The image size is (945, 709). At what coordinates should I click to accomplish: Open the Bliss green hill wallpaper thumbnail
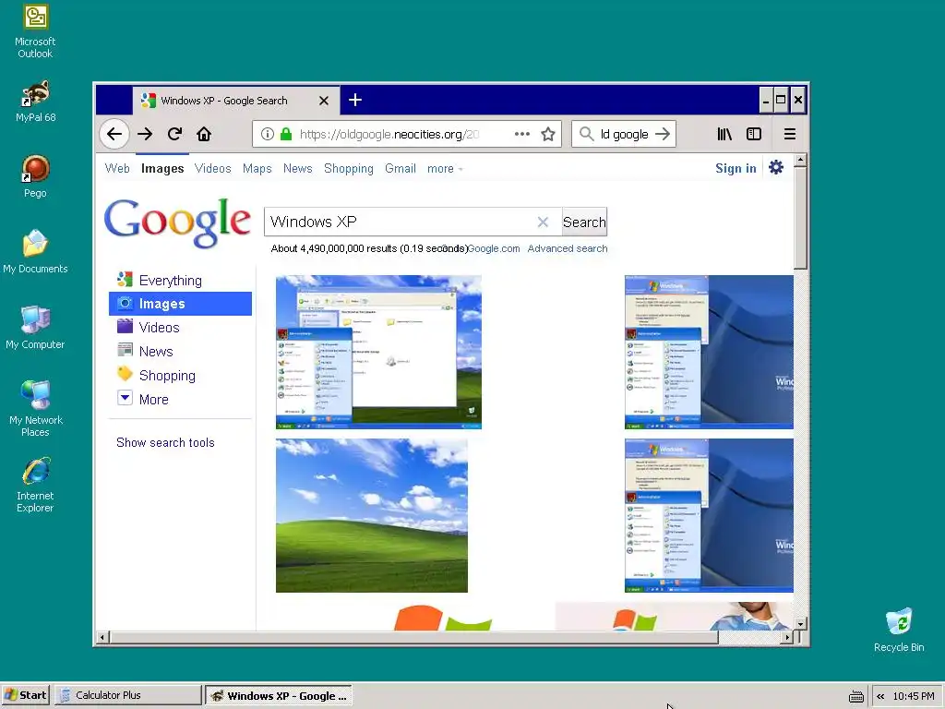[371, 515]
